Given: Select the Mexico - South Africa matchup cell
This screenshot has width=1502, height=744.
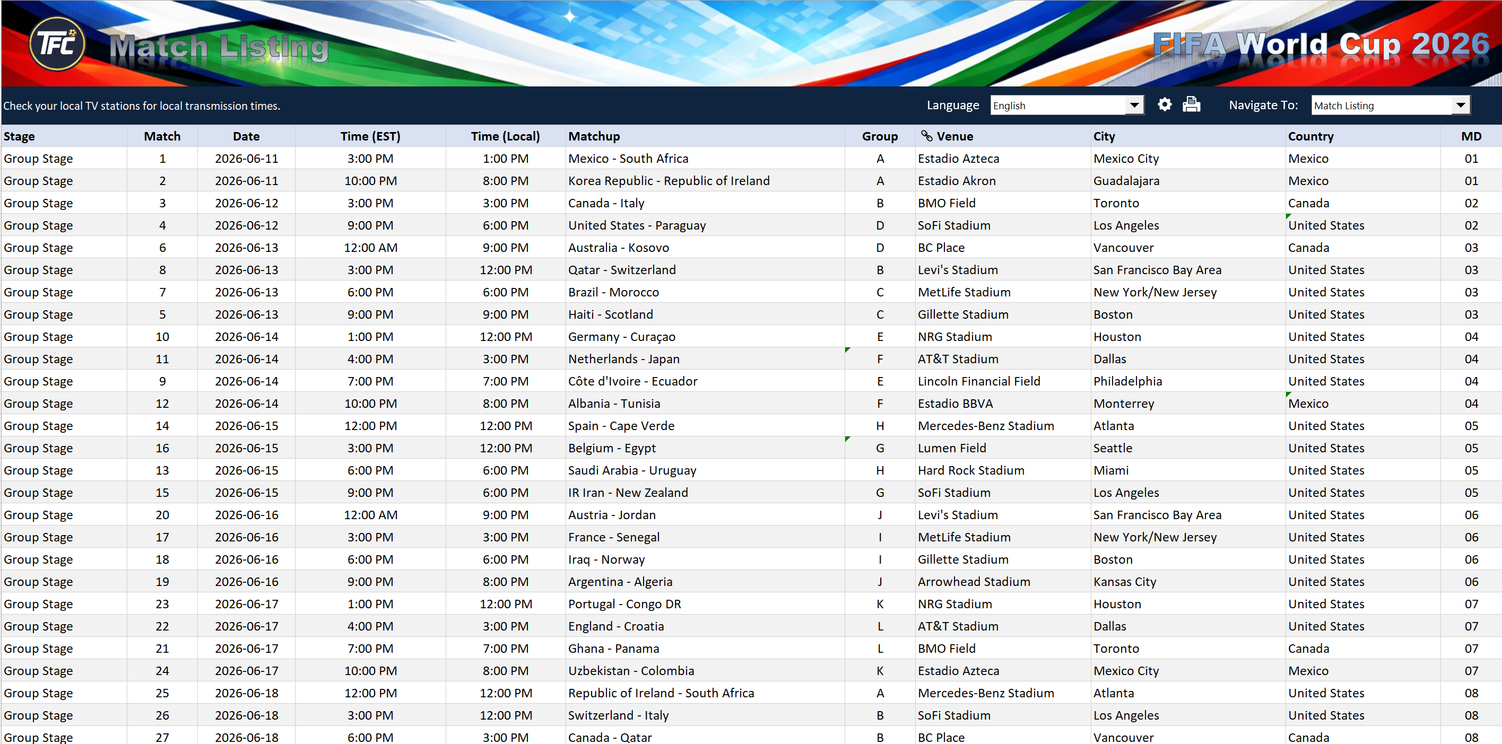Looking at the screenshot, I should pos(628,158).
